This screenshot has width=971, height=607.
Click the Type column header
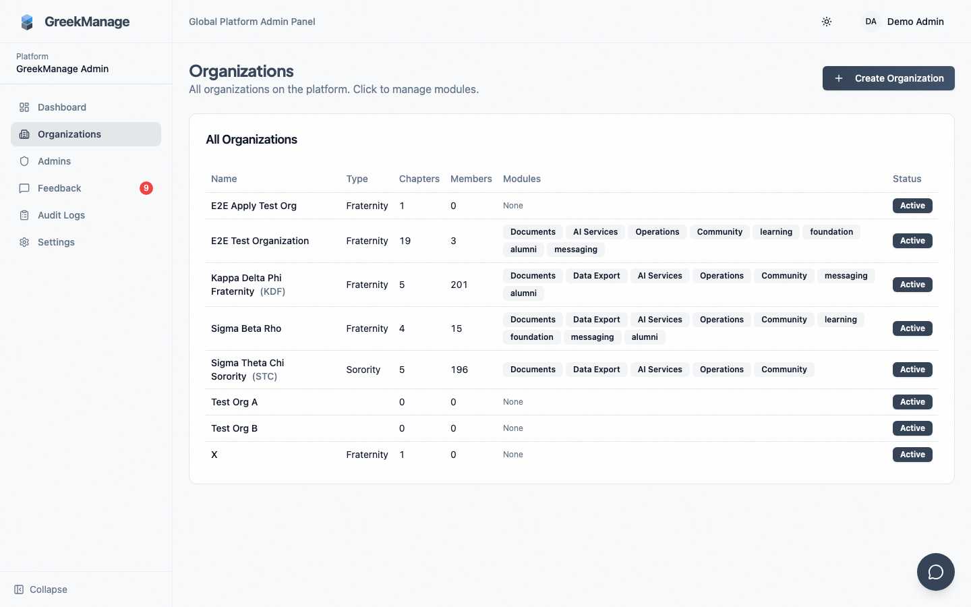pyautogui.click(x=357, y=179)
